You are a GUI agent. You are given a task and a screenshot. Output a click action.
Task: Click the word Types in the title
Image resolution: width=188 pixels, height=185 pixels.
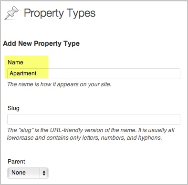(x=81, y=13)
